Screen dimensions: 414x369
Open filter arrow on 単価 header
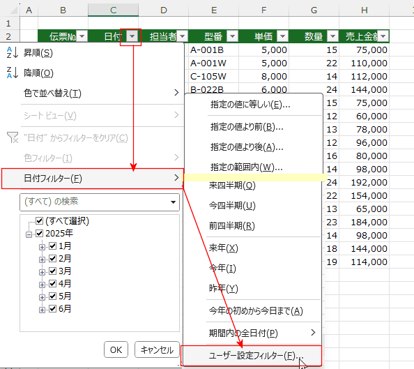click(282, 36)
